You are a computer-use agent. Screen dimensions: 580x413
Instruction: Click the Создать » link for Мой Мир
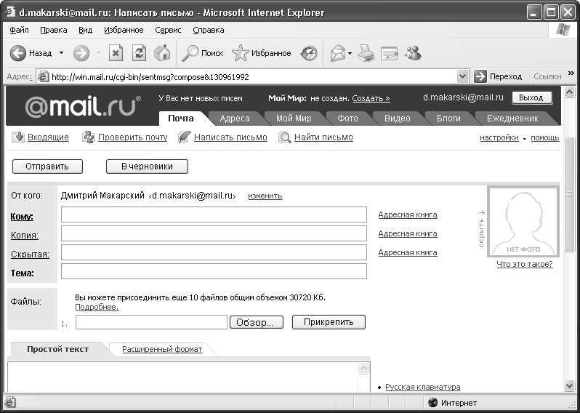tap(371, 98)
